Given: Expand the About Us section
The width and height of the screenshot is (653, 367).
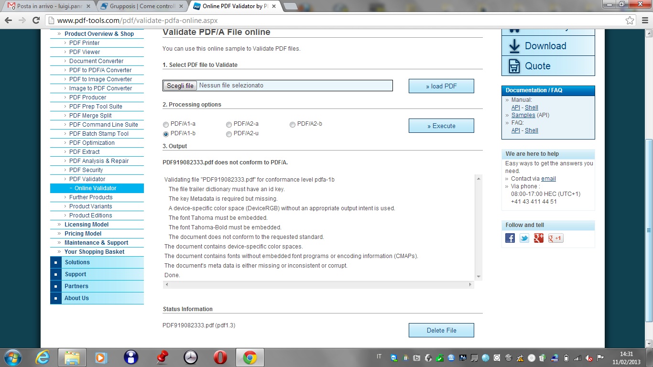Looking at the screenshot, I should [x=97, y=298].
